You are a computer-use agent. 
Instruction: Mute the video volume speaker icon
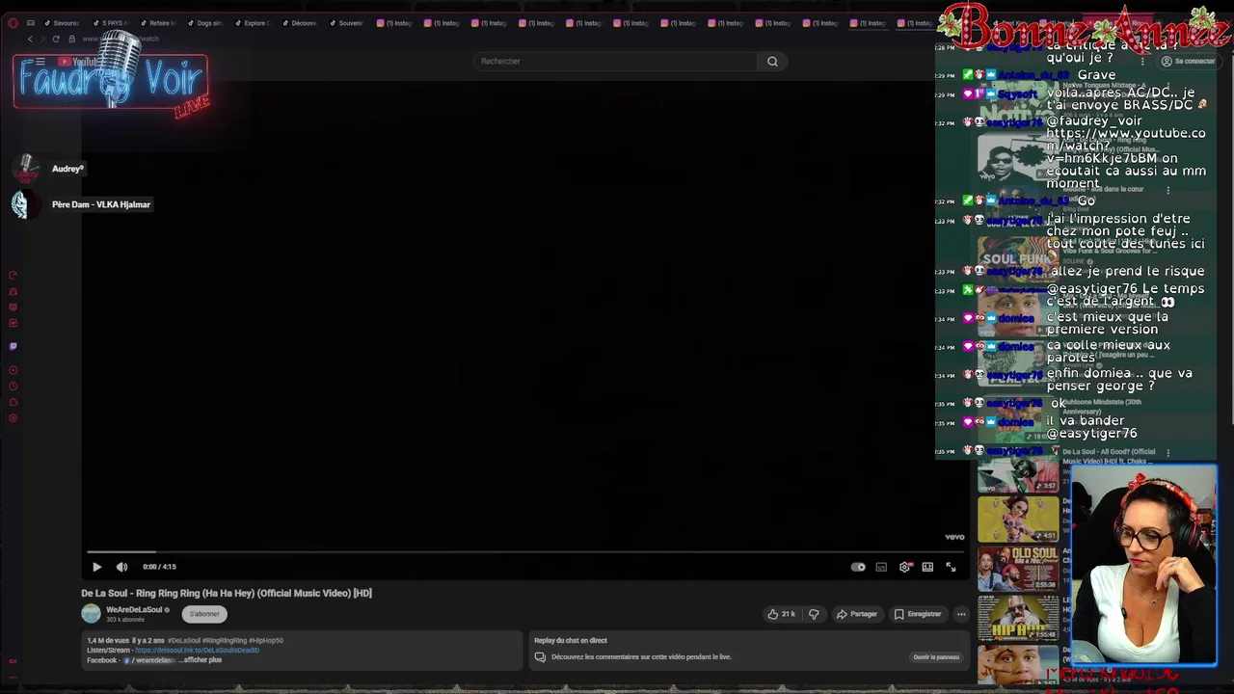(x=121, y=567)
